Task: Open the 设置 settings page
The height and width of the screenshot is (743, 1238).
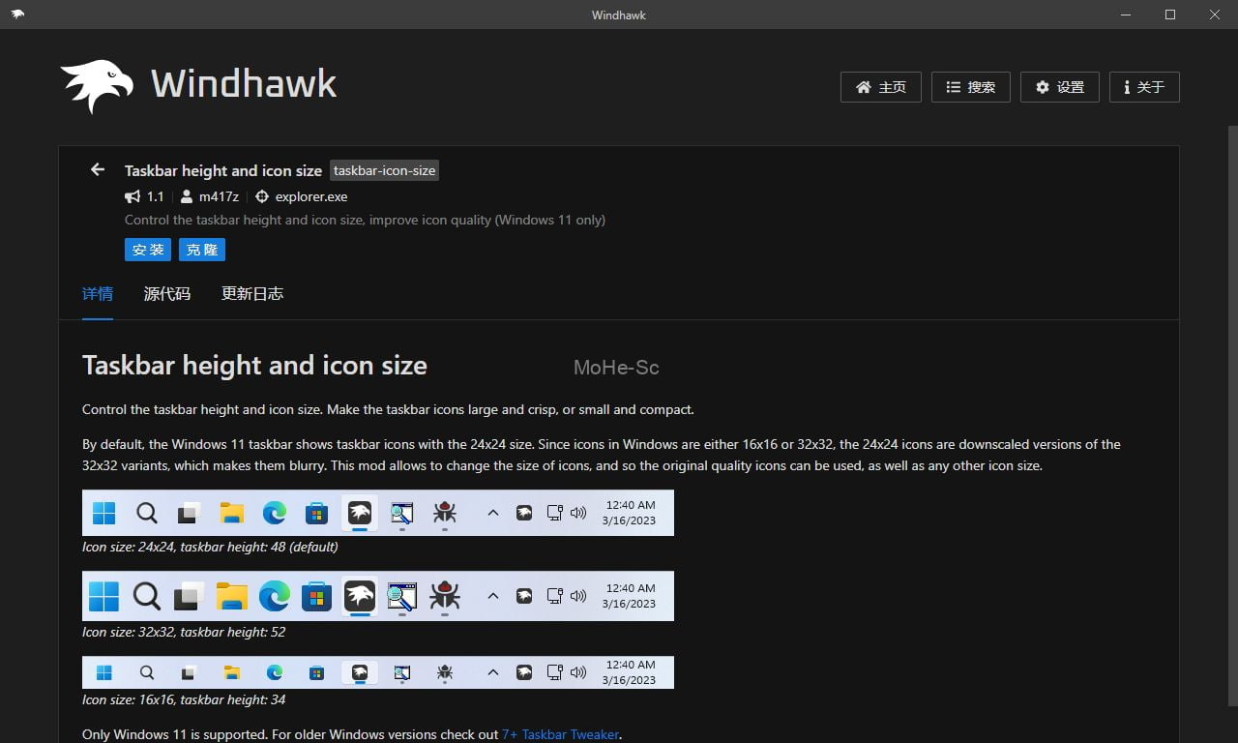Action: coord(1059,87)
